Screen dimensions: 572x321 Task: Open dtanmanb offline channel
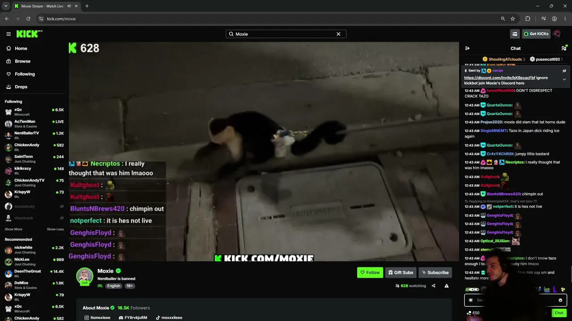pyautogui.click(x=35, y=218)
